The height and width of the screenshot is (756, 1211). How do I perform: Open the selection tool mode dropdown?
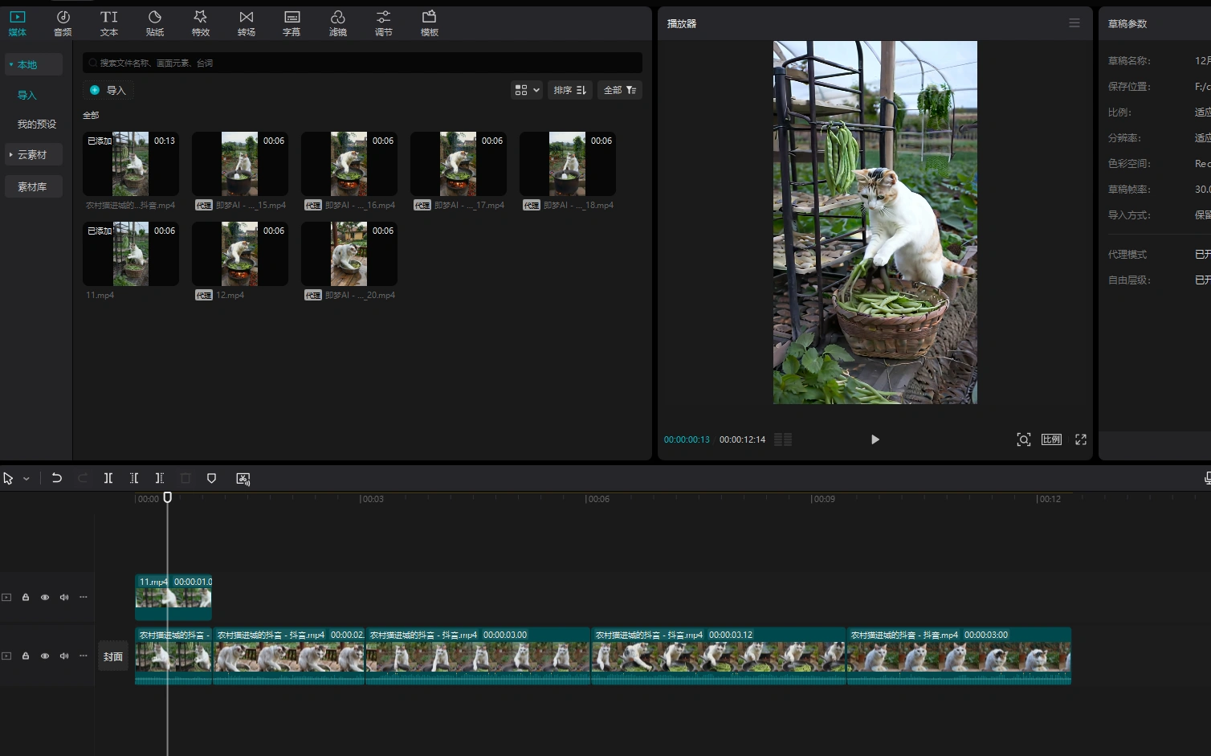click(x=27, y=478)
